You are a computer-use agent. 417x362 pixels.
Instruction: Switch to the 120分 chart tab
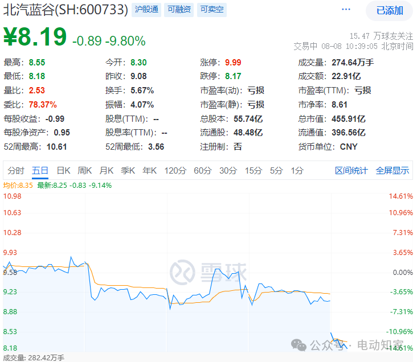[175, 171]
